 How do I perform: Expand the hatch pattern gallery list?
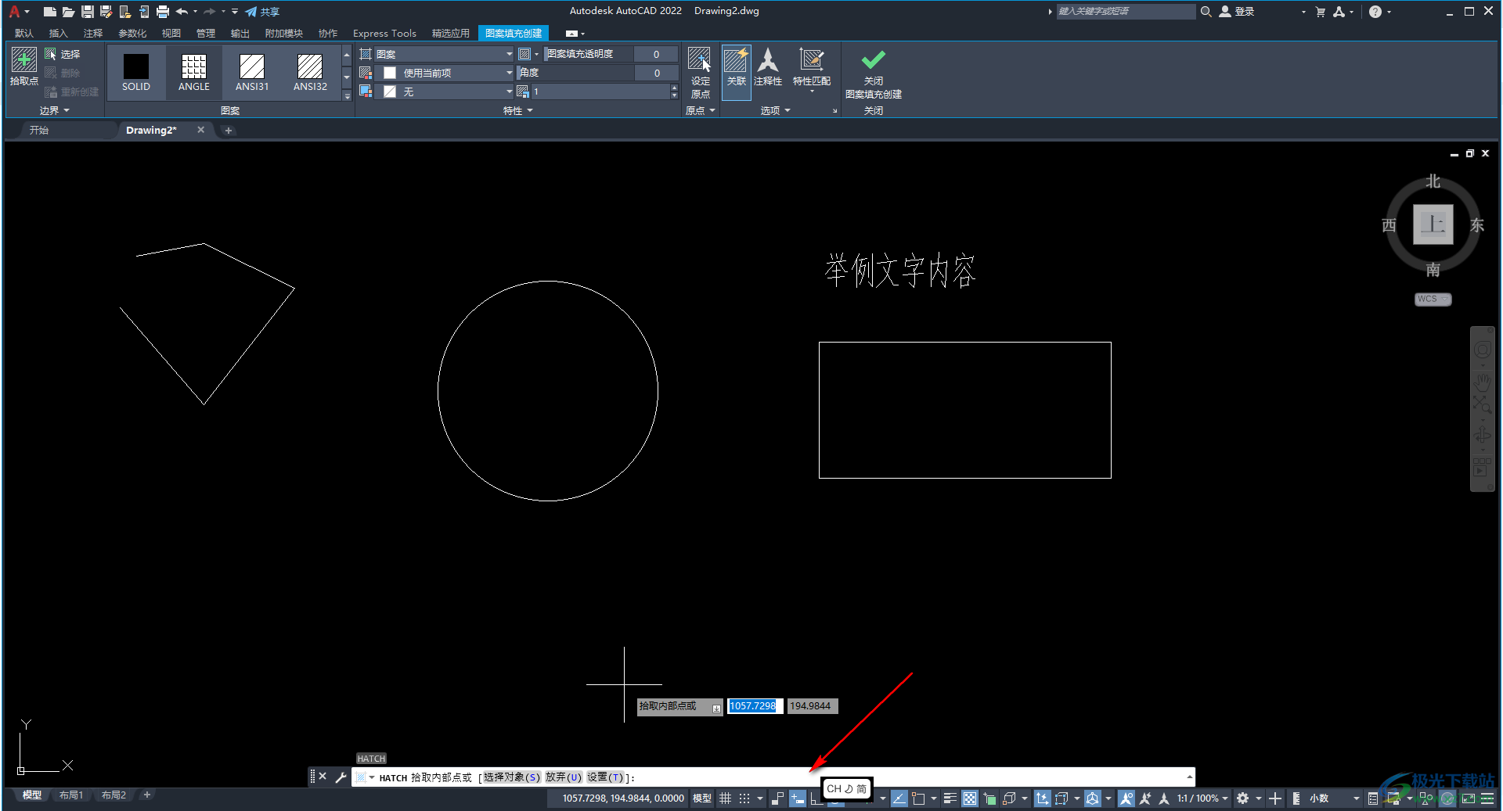coord(347,95)
